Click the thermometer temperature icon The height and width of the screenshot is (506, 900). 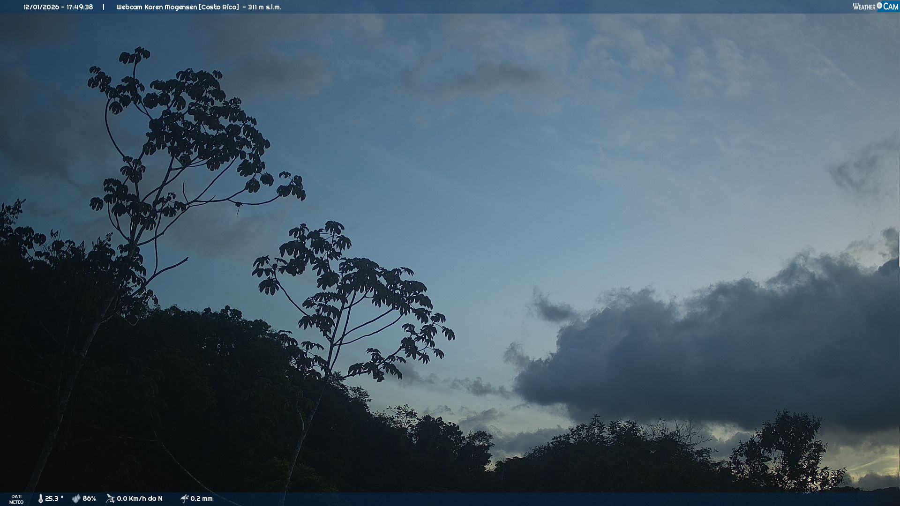(41, 499)
